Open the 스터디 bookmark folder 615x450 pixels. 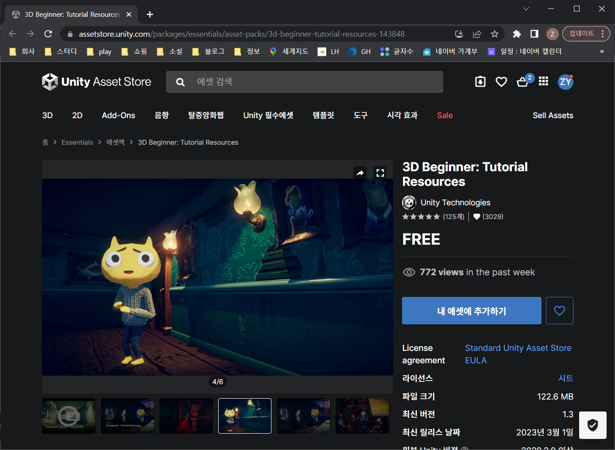61,51
